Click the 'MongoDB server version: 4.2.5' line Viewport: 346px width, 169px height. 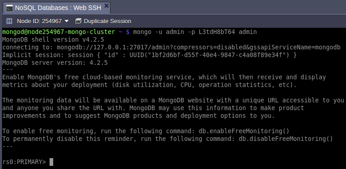point(55,63)
